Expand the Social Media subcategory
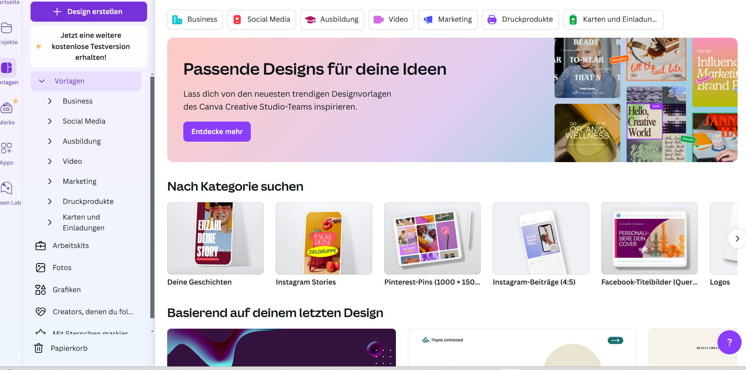 (50, 121)
